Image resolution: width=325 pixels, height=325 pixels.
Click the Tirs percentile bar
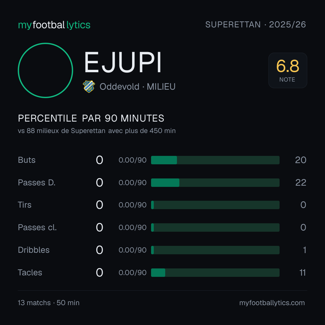[x=215, y=205]
